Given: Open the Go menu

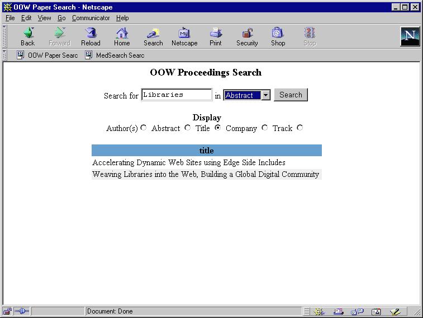Looking at the screenshot, I should tap(61, 18).
